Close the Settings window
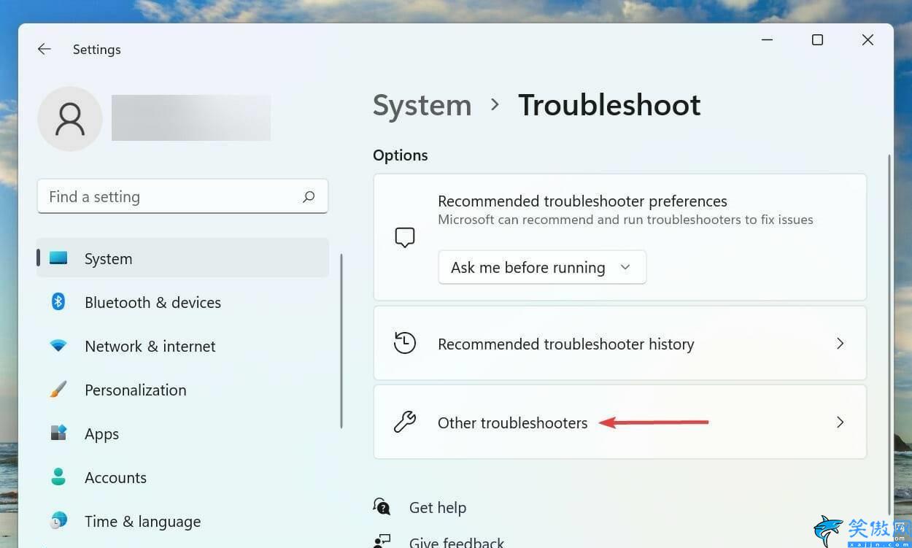Screen dimensions: 912x548 click(867, 39)
